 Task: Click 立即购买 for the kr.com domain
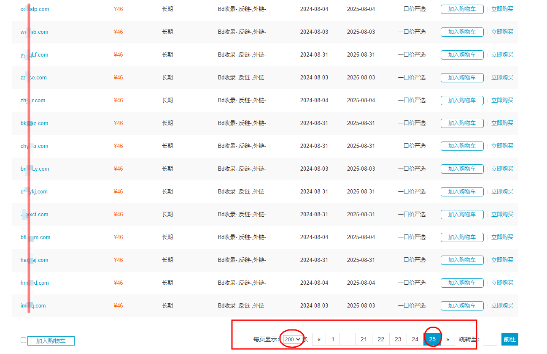(x=502, y=146)
